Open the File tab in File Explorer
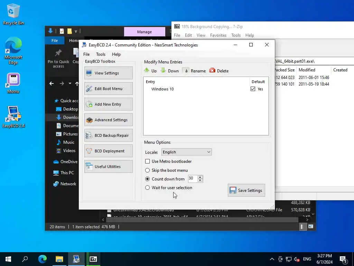354x266 pixels. pyautogui.click(x=55, y=41)
